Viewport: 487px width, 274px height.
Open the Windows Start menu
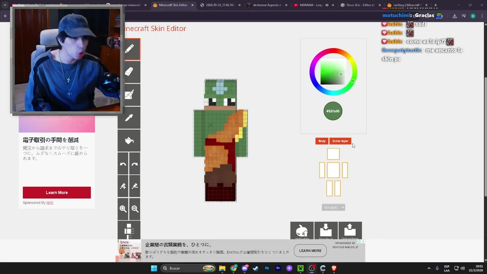click(x=154, y=268)
